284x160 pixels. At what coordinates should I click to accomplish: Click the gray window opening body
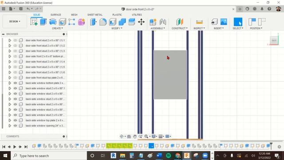pos(170,75)
